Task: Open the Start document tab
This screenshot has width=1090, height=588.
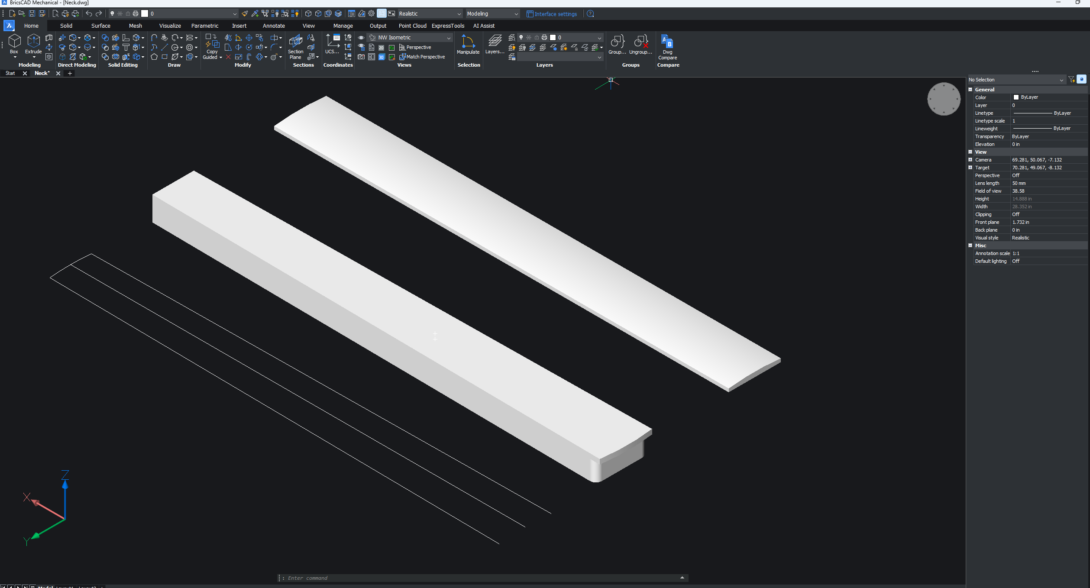Action: (10, 73)
